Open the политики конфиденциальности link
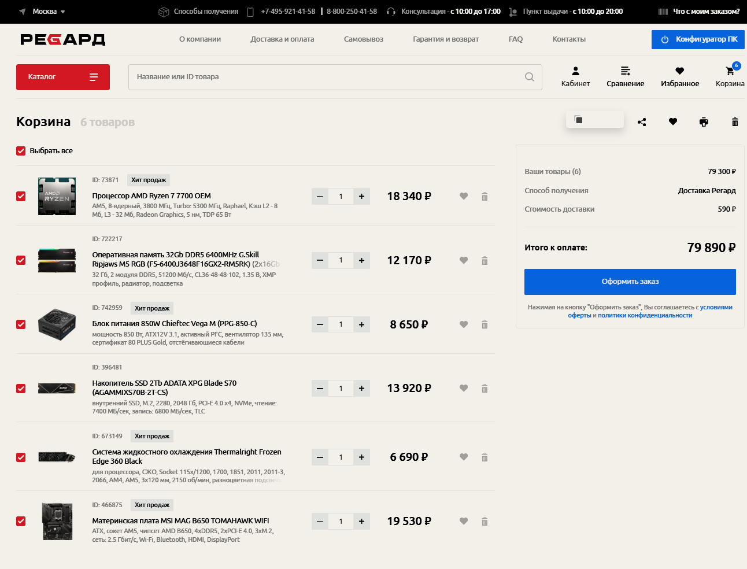Image resolution: width=747 pixels, height=569 pixels. (x=645, y=315)
